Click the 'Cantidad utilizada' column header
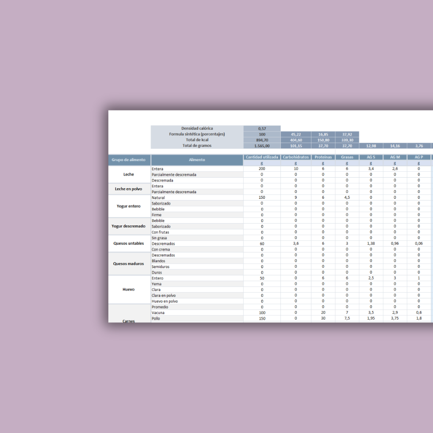Image resolution: width=433 pixels, height=433 pixels. coord(262,157)
